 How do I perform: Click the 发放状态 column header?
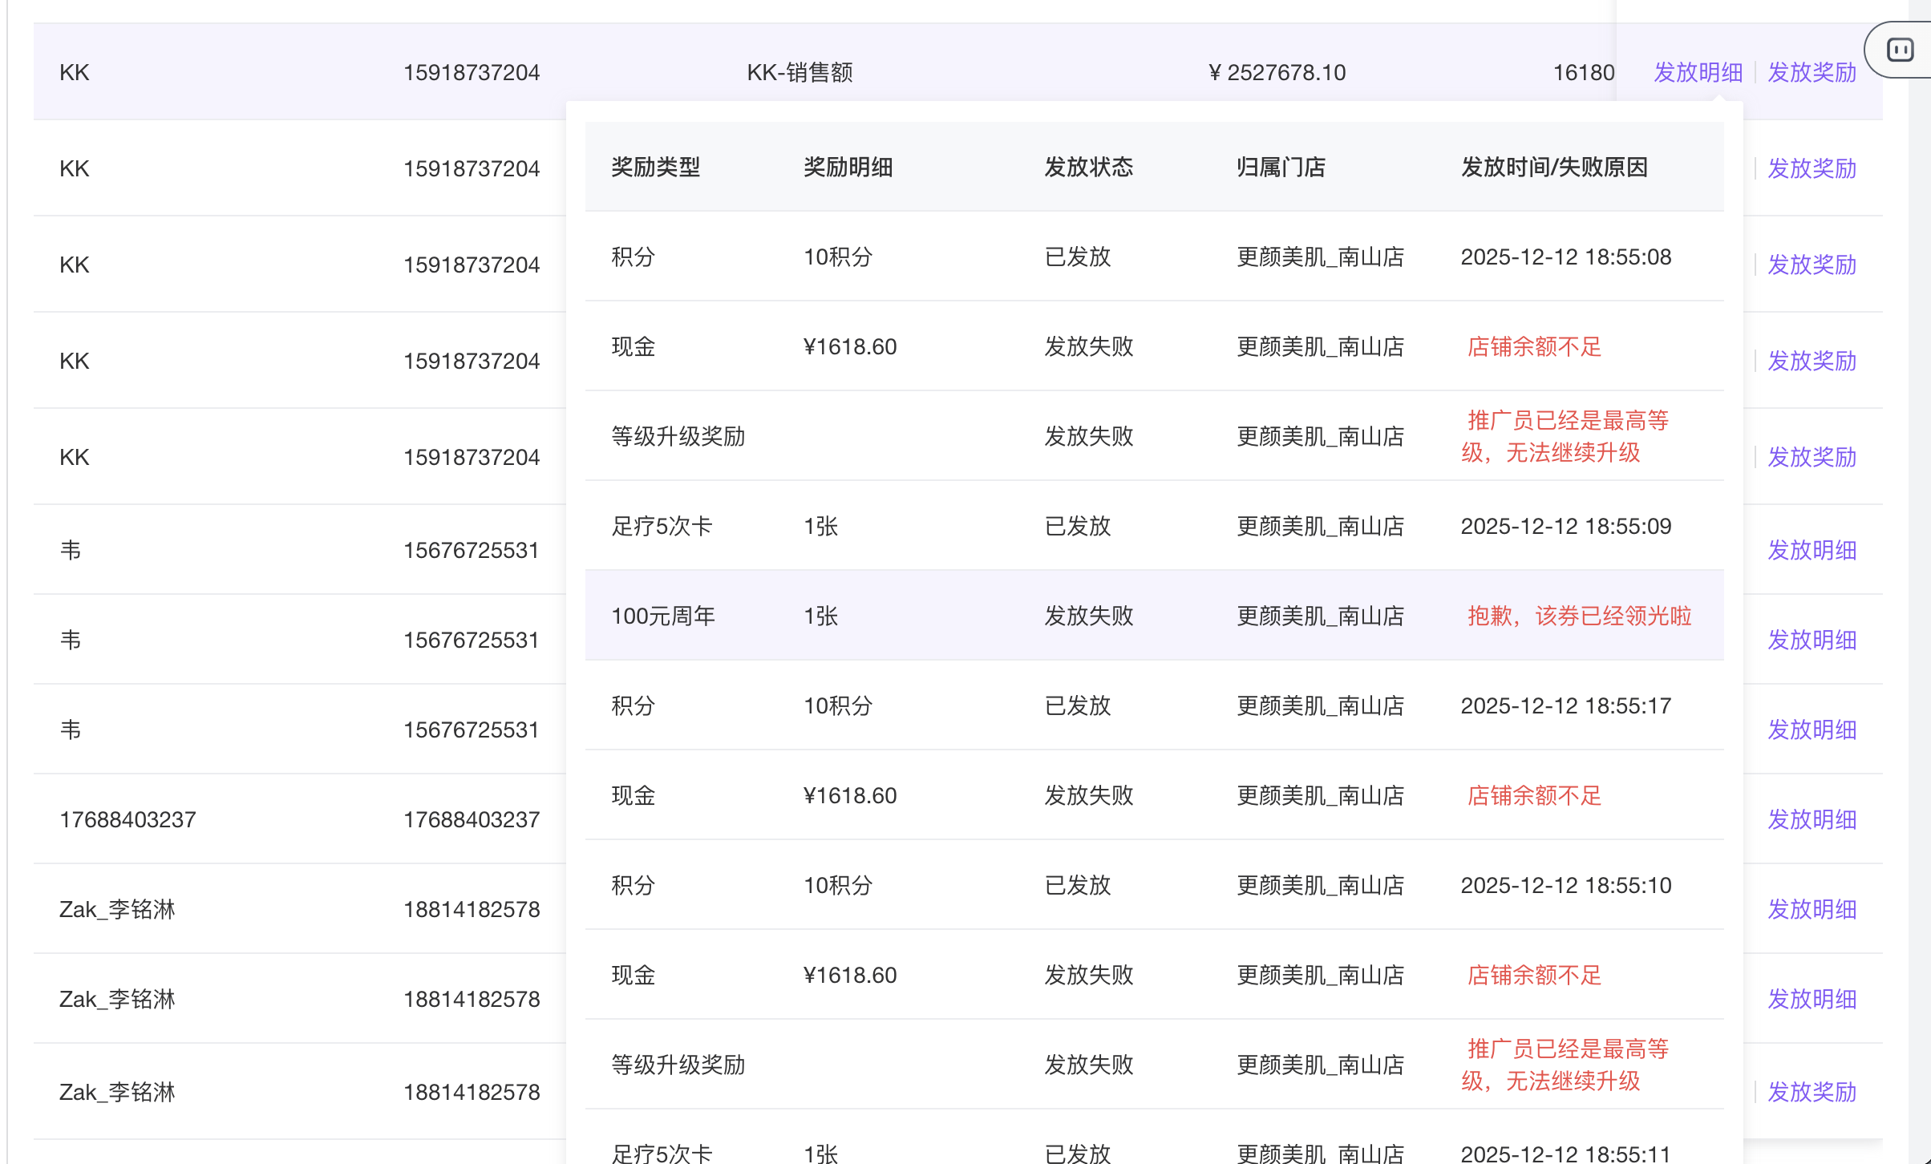pyautogui.click(x=1088, y=167)
